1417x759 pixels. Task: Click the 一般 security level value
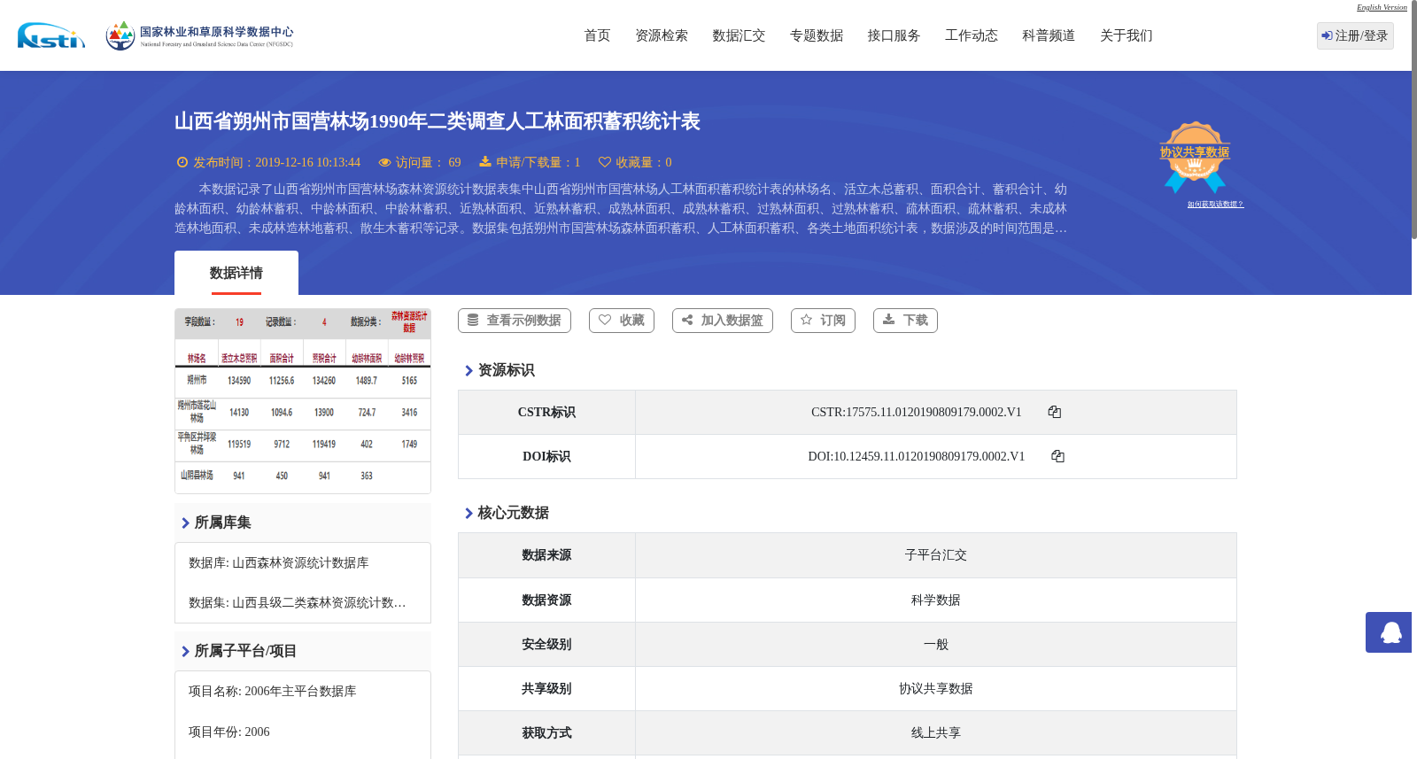[x=936, y=645]
